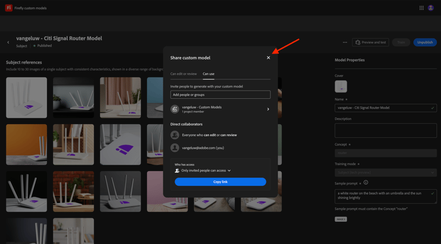This screenshot has width=441, height=244.
Task: Click into the Description text area
Action: coord(386,131)
